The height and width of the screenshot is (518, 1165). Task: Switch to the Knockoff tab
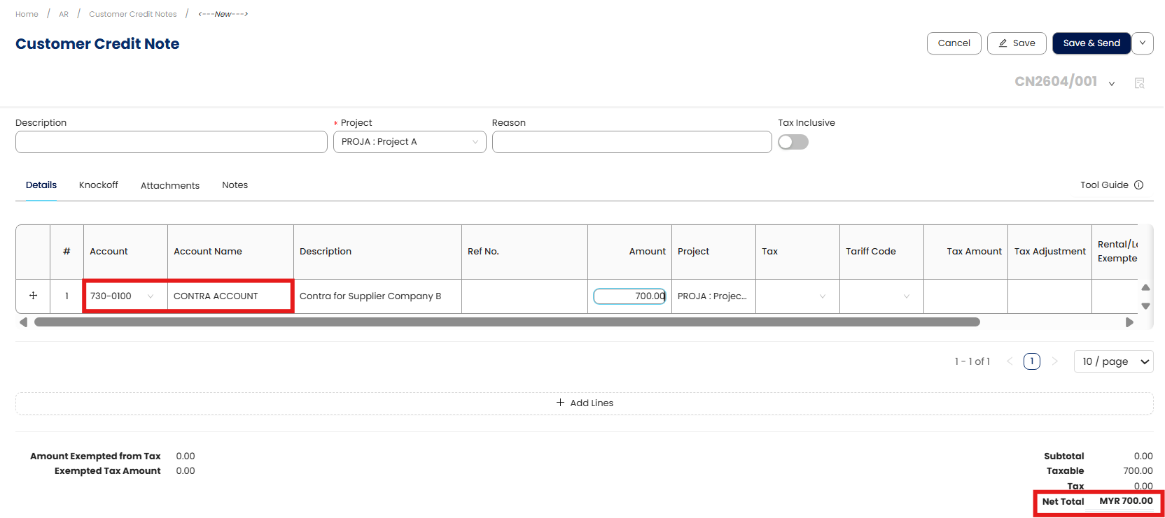click(98, 185)
